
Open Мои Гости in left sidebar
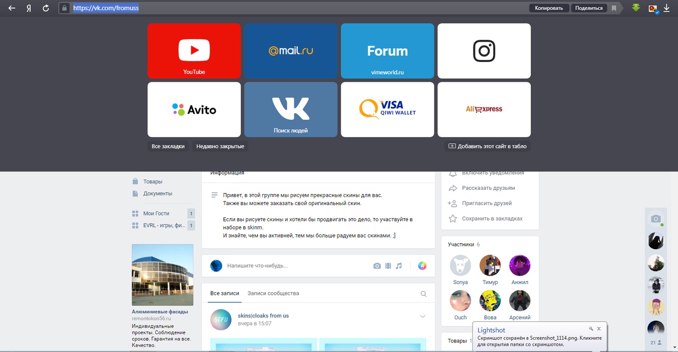(x=156, y=213)
